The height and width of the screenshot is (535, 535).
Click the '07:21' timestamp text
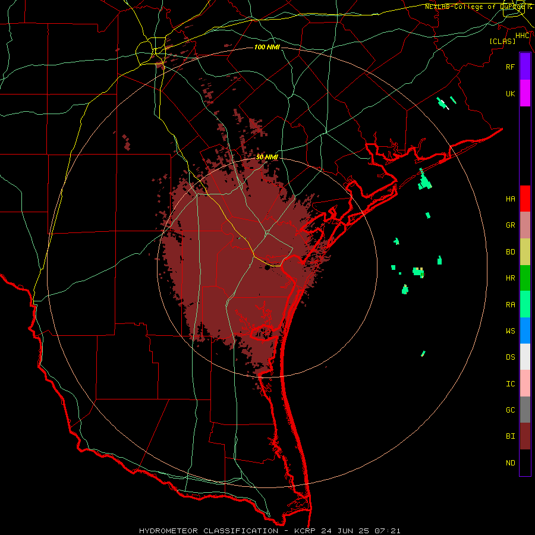(x=387, y=531)
